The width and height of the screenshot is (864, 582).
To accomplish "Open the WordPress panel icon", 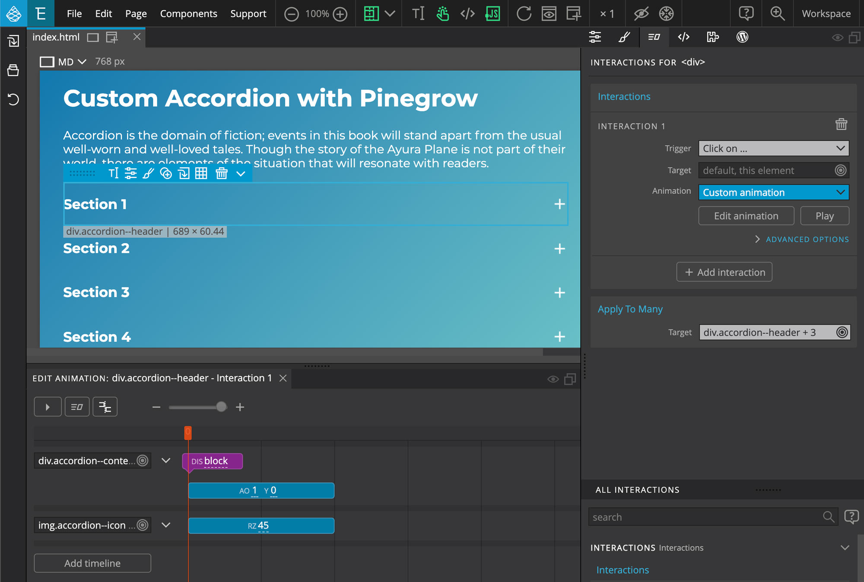I will [742, 37].
